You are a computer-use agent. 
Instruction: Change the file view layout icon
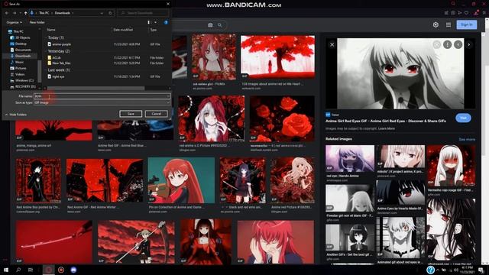tap(148, 22)
